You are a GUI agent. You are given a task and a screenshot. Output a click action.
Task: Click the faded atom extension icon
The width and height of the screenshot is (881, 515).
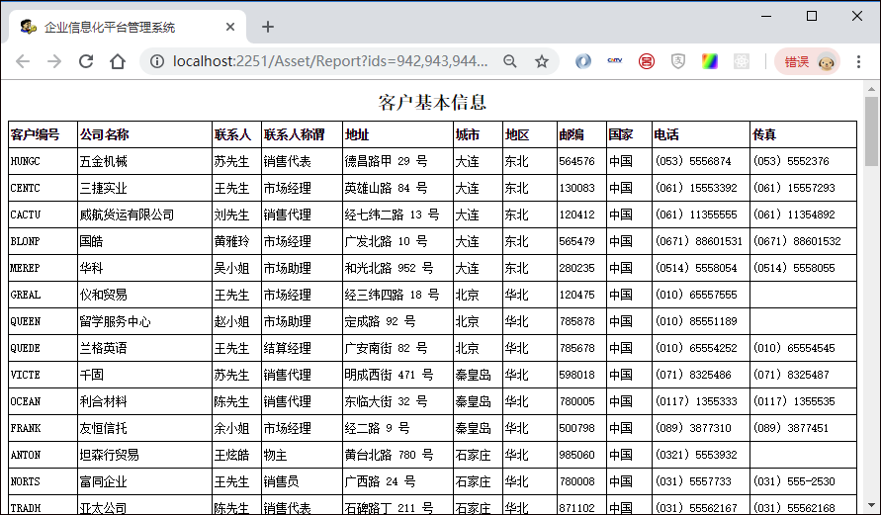tap(742, 61)
